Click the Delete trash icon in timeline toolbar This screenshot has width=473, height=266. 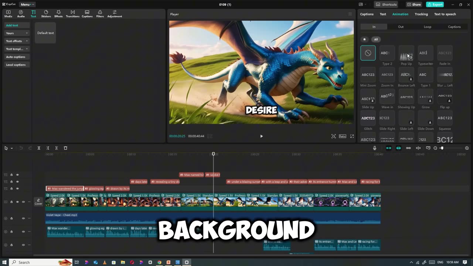pos(65,148)
